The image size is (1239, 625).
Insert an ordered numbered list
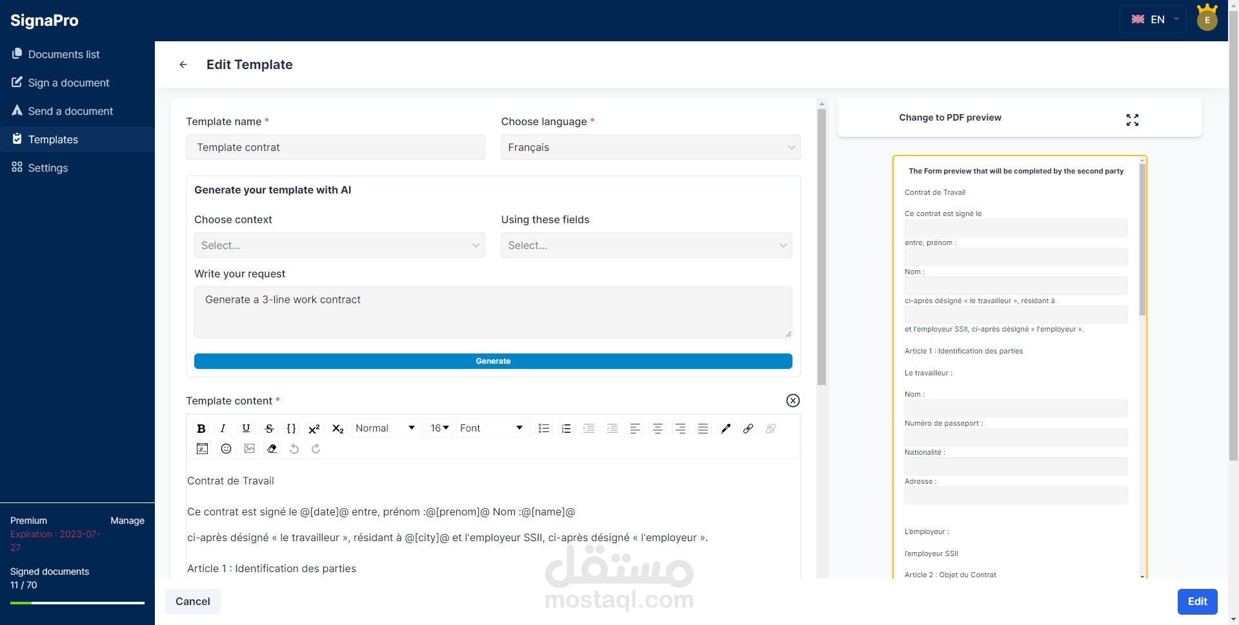[566, 428]
